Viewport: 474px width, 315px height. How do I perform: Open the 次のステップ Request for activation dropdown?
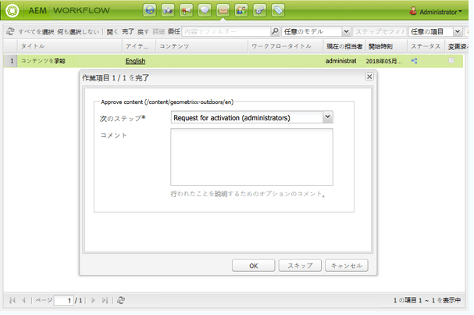328,117
